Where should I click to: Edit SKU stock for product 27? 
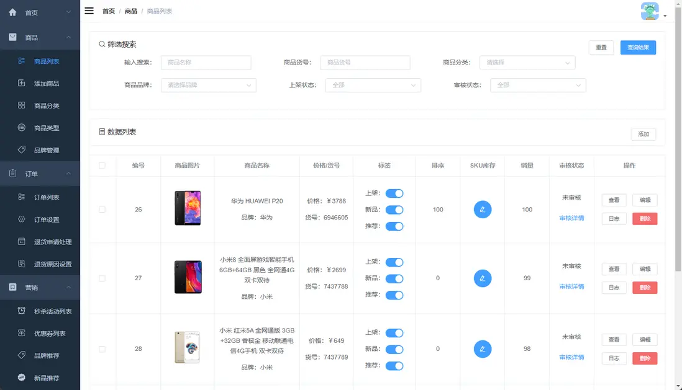click(483, 278)
